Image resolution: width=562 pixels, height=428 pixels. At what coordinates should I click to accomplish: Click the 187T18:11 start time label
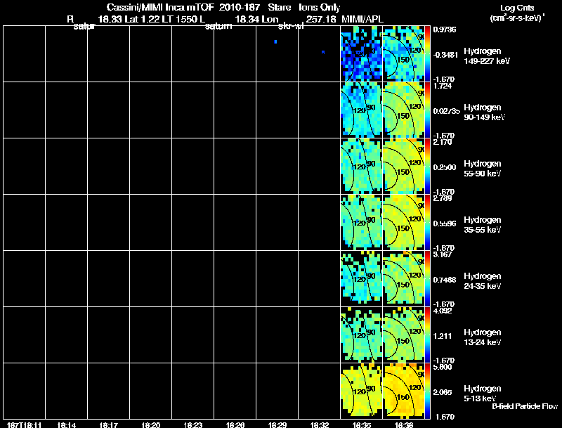tap(25, 424)
